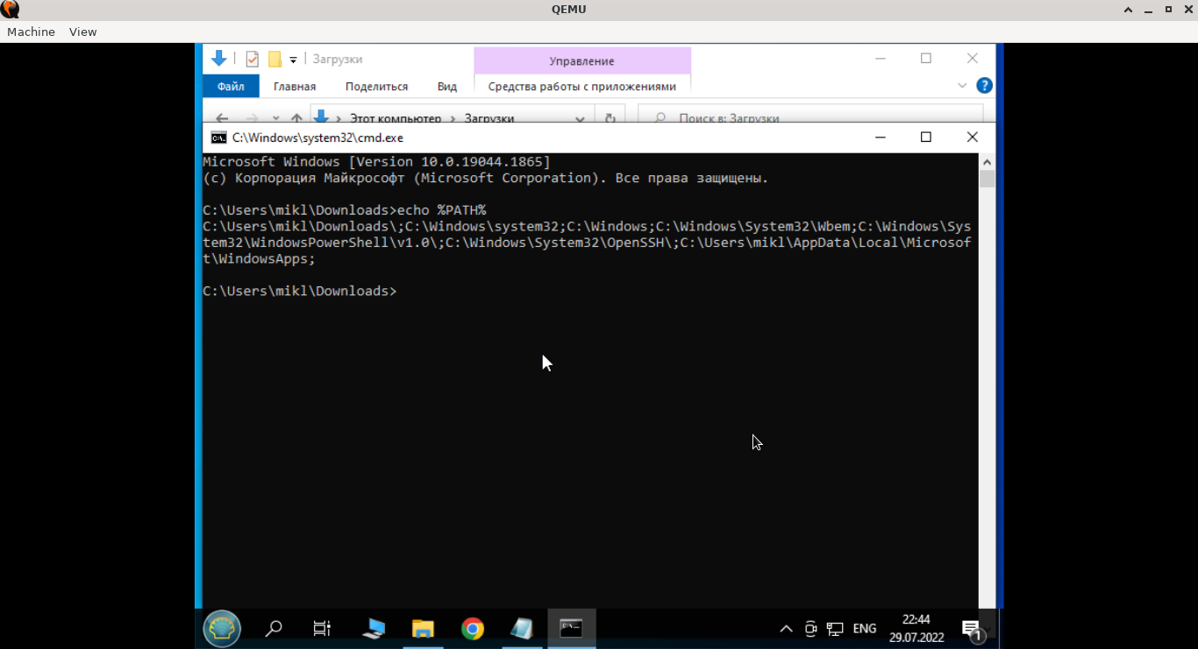Show hidden tray icons chevron
The width and height of the screenshot is (1198, 649).
pos(786,629)
